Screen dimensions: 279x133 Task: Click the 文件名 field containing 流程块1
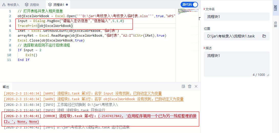point(237,17)
